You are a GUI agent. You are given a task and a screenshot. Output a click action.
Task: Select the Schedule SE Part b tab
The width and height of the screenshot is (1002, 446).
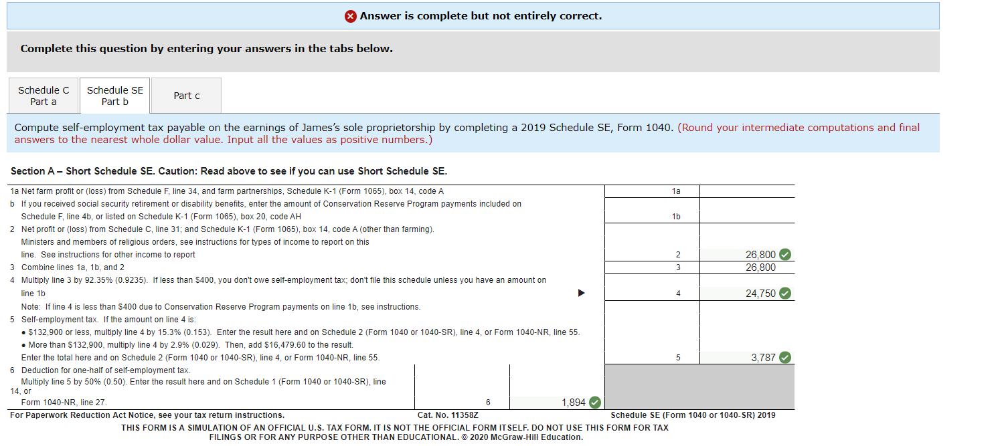pos(114,95)
